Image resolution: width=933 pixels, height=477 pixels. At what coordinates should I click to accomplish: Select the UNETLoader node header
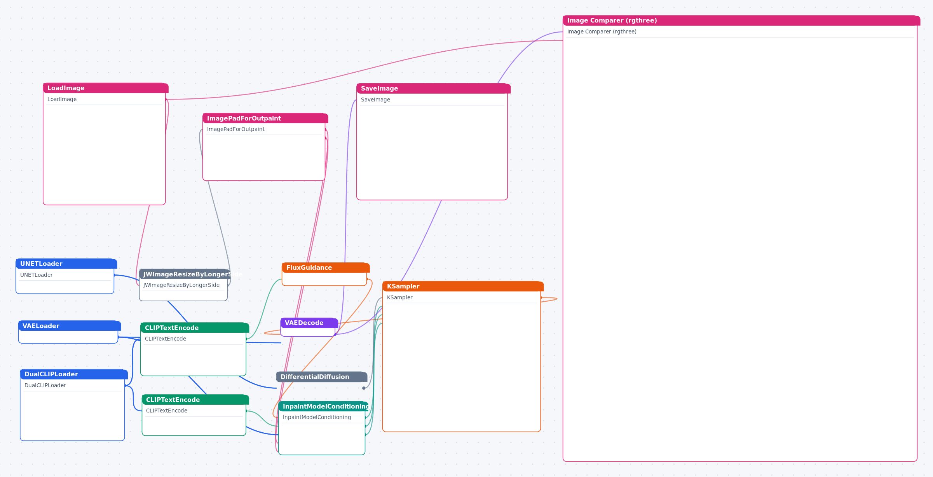coord(66,264)
